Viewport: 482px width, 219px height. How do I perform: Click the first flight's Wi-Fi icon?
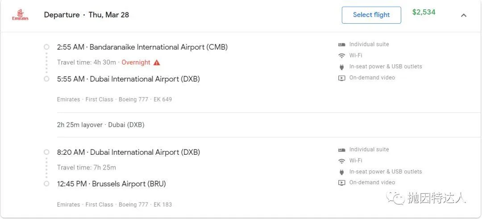(x=341, y=56)
